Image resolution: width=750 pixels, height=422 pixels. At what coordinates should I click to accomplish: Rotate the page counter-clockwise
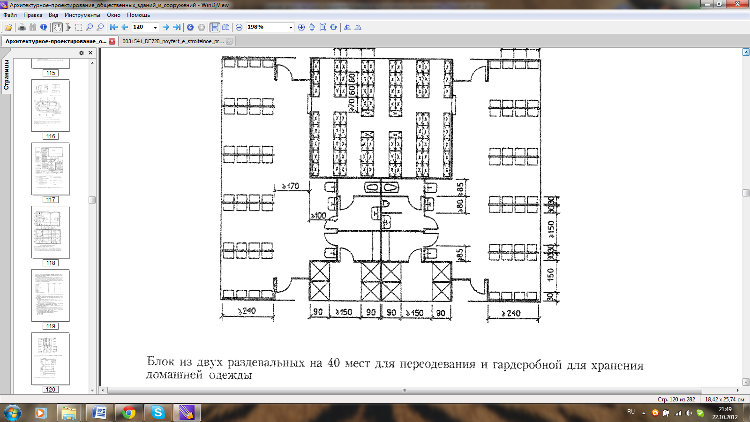[347, 27]
